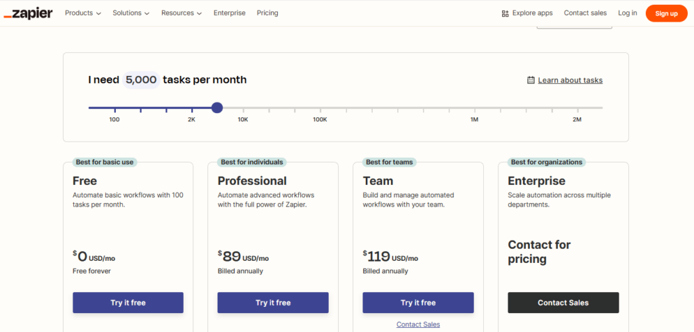Click the Best for organizations badge
Viewport: 694px width, 332px height.
point(547,162)
